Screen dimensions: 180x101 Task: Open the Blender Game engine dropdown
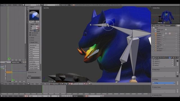tap(66, 5)
